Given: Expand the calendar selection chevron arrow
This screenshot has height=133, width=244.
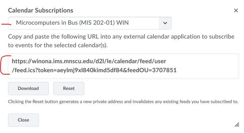Looking at the screenshot, I should tap(165, 23).
